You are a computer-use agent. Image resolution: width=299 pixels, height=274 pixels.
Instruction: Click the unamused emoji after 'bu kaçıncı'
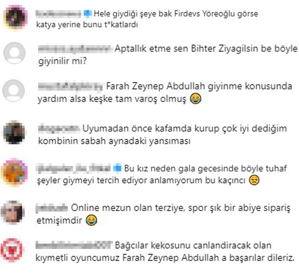(254, 180)
